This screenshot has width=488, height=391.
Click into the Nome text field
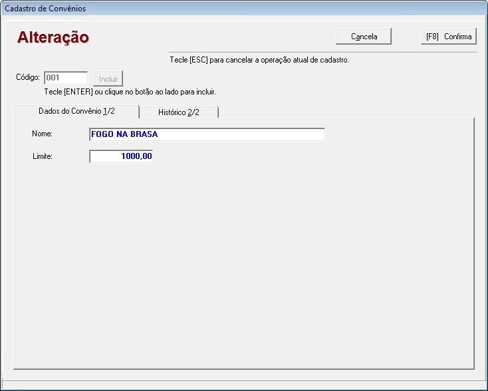207,134
